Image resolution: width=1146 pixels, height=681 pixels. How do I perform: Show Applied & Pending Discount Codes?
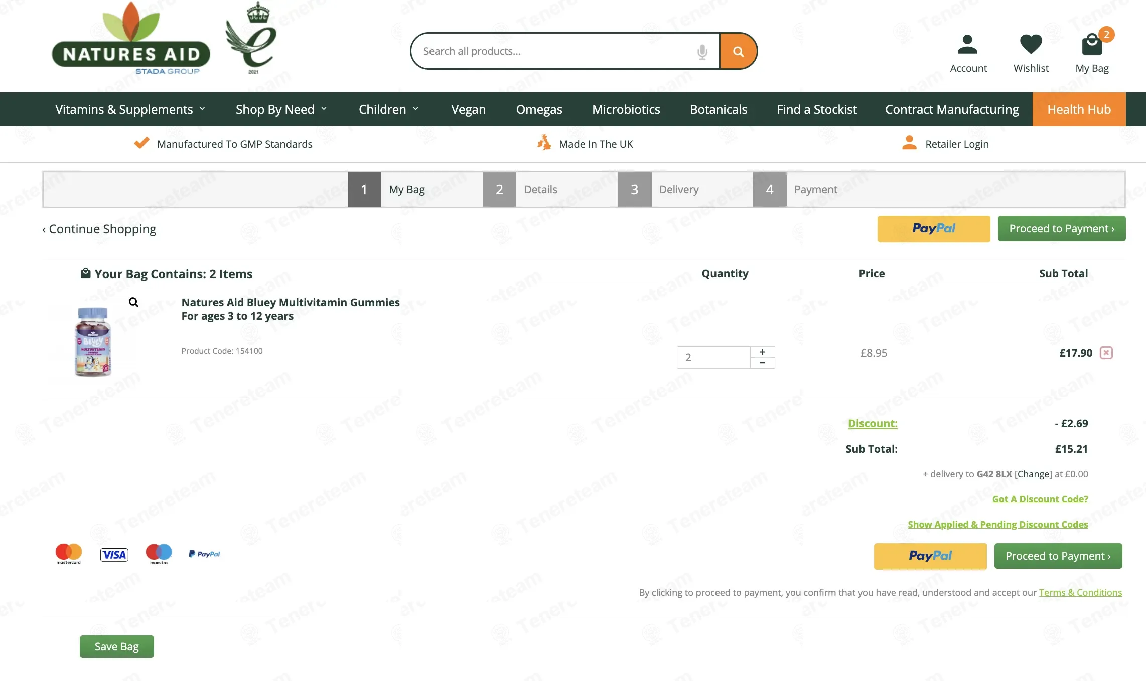coord(997,524)
